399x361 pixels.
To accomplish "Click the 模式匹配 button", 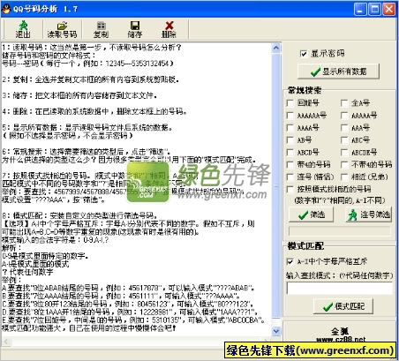I will click(343, 306).
